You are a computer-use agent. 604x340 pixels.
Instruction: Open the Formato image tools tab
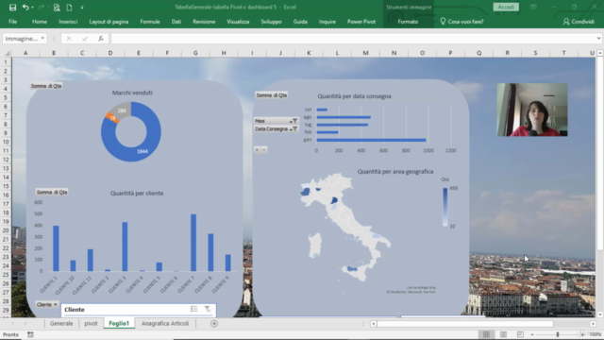408,22
